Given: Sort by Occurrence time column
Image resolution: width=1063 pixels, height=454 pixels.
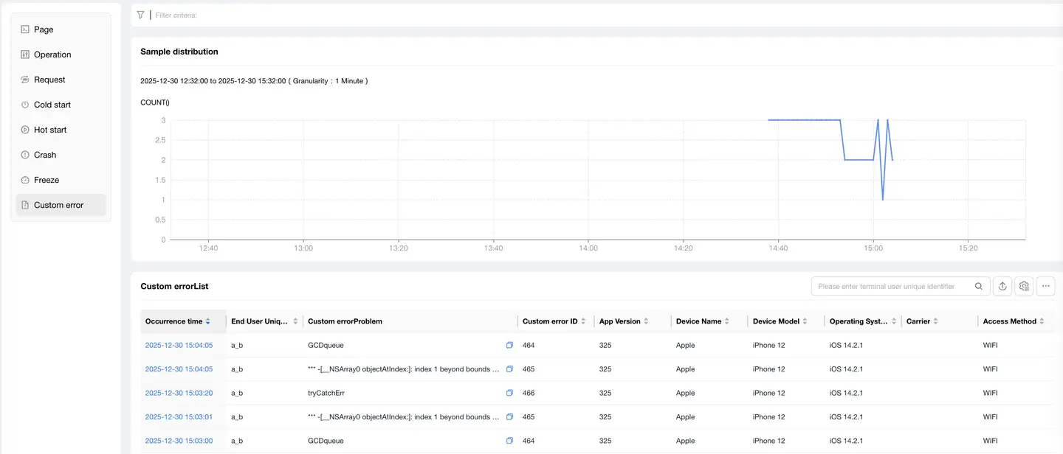Looking at the screenshot, I should 207,322.
